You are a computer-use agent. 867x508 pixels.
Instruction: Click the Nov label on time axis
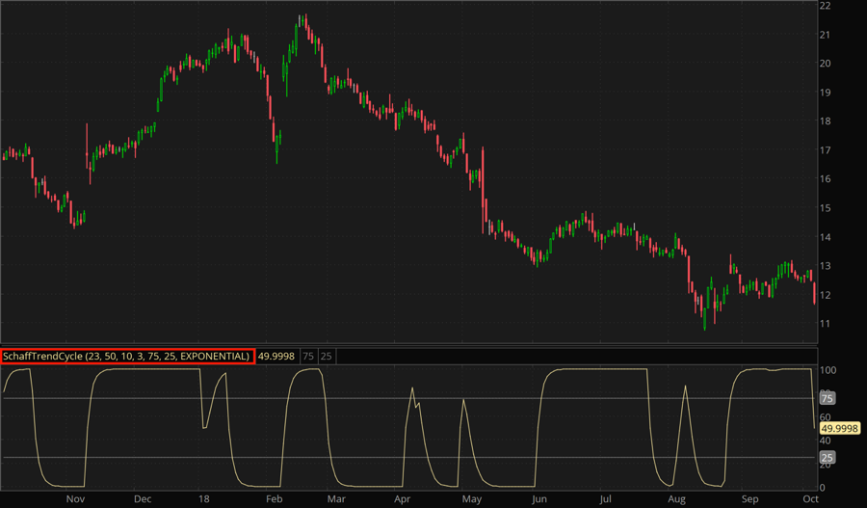click(x=76, y=500)
